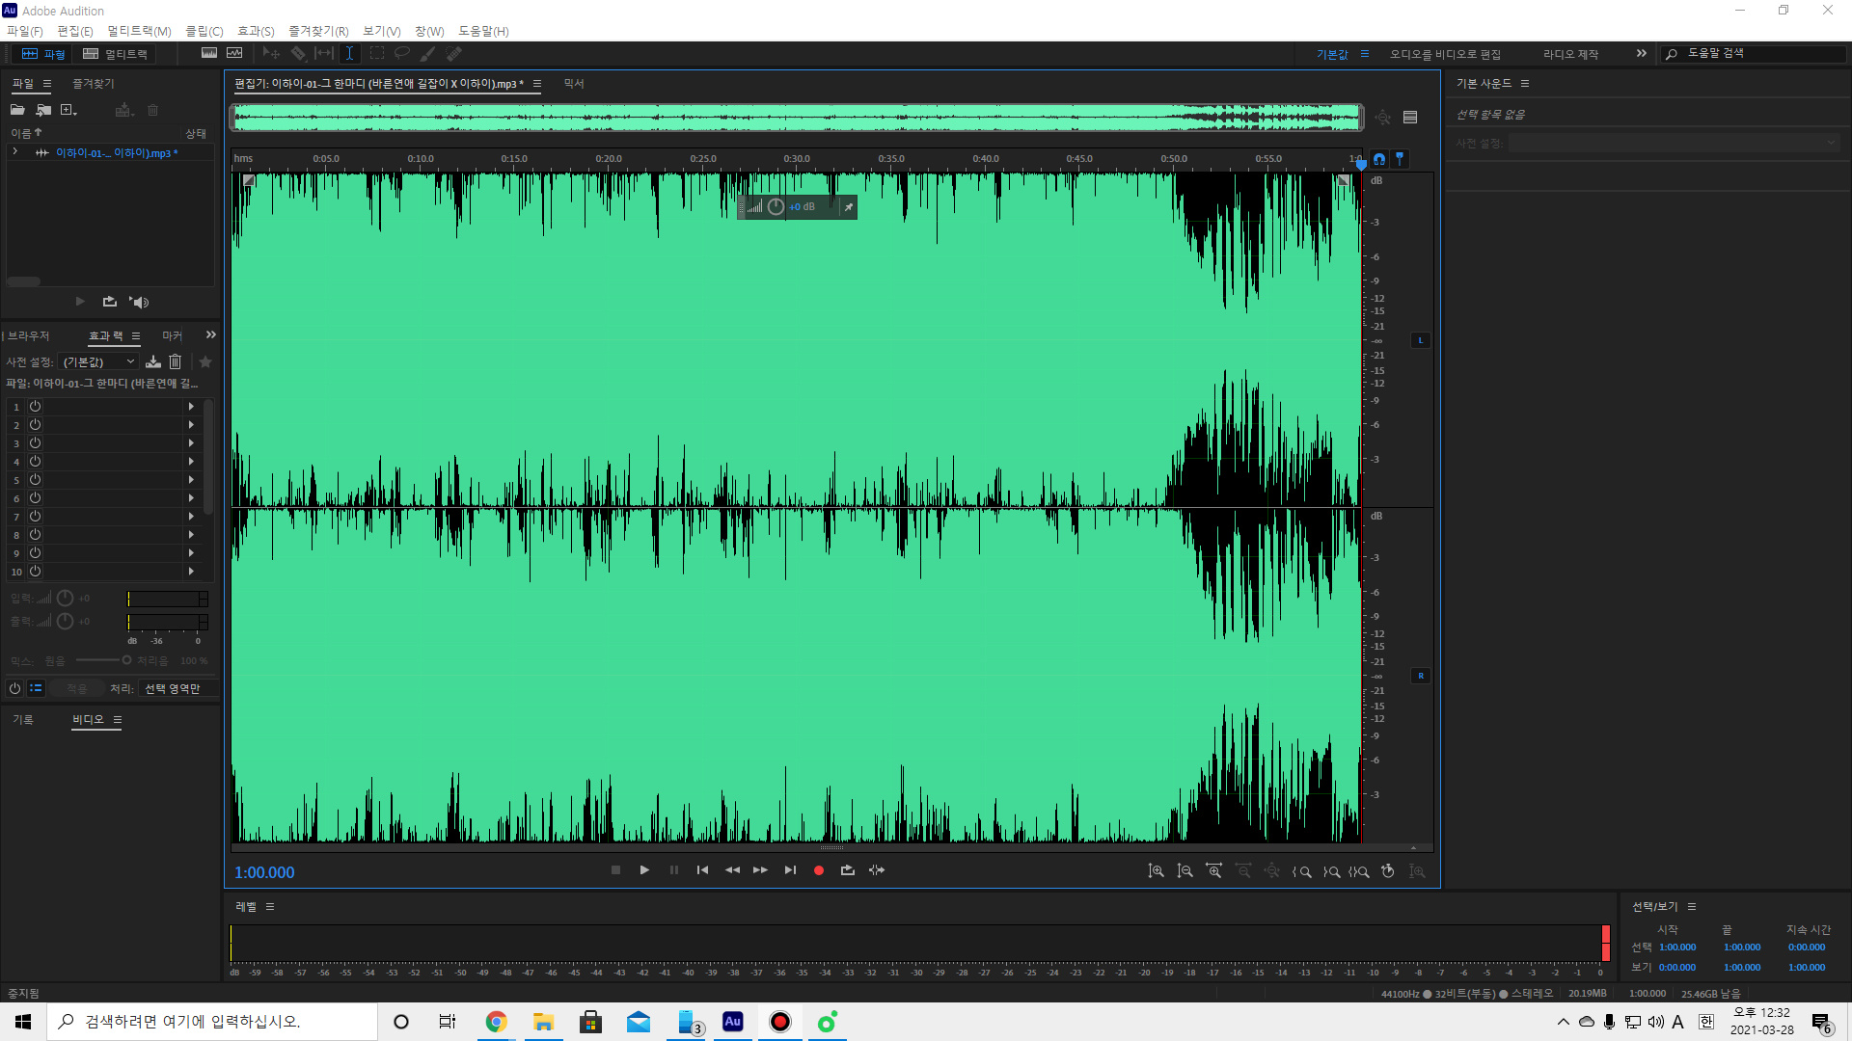
Task: Select the Time Selection tool
Action: click(349, 54)
